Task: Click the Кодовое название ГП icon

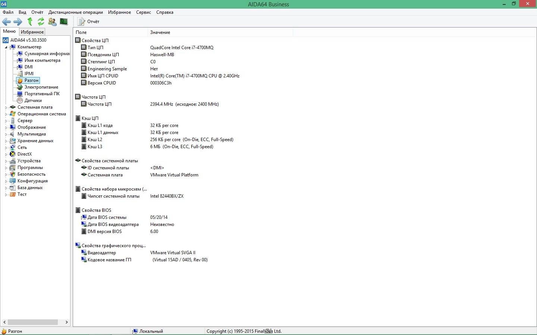Action: [84, 260]
